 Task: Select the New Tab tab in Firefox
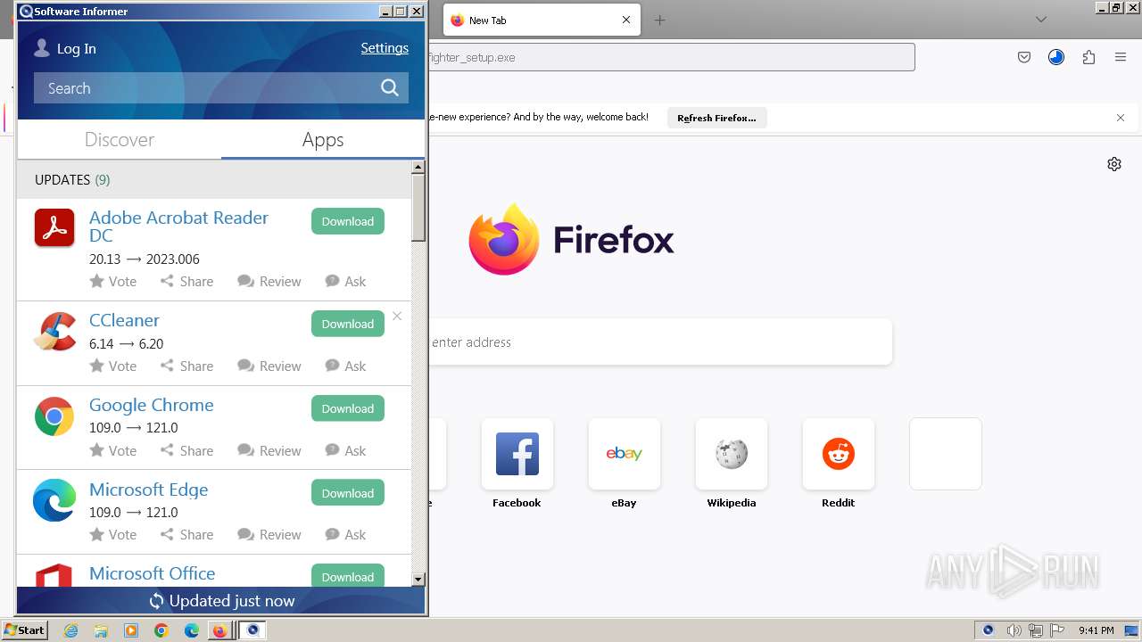coord(542,20)
